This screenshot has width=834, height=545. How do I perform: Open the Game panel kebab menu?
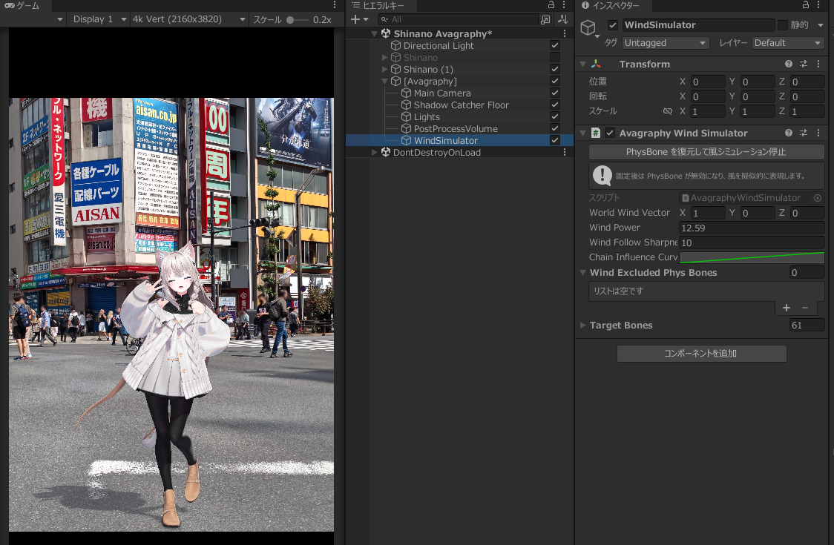pos(335,4)
